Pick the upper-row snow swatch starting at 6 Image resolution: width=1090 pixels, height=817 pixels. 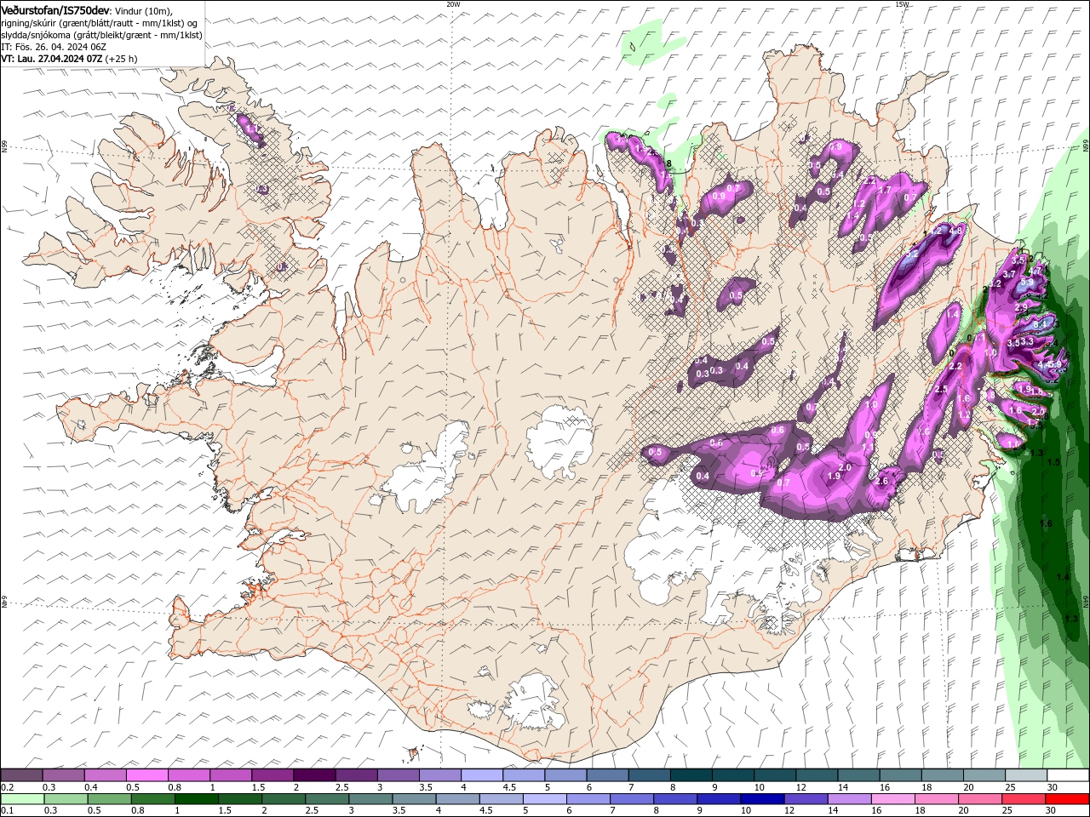tap(606, 775)
